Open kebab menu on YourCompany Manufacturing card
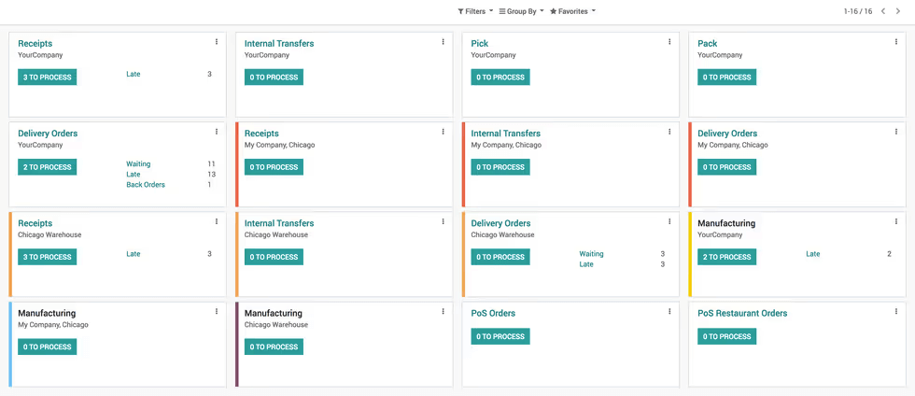Viewport: 915px width, 396px height. tap(896, 222)
